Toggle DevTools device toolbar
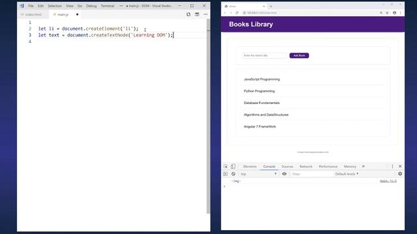 [233, 166]
